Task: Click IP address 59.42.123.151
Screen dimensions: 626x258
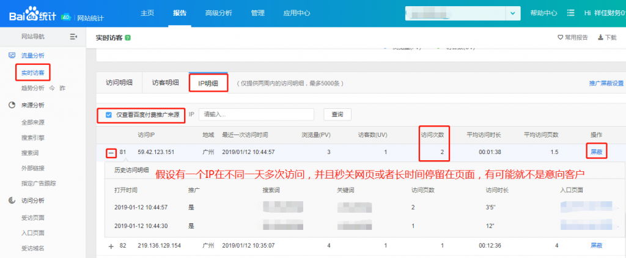Action: point(156,152)
